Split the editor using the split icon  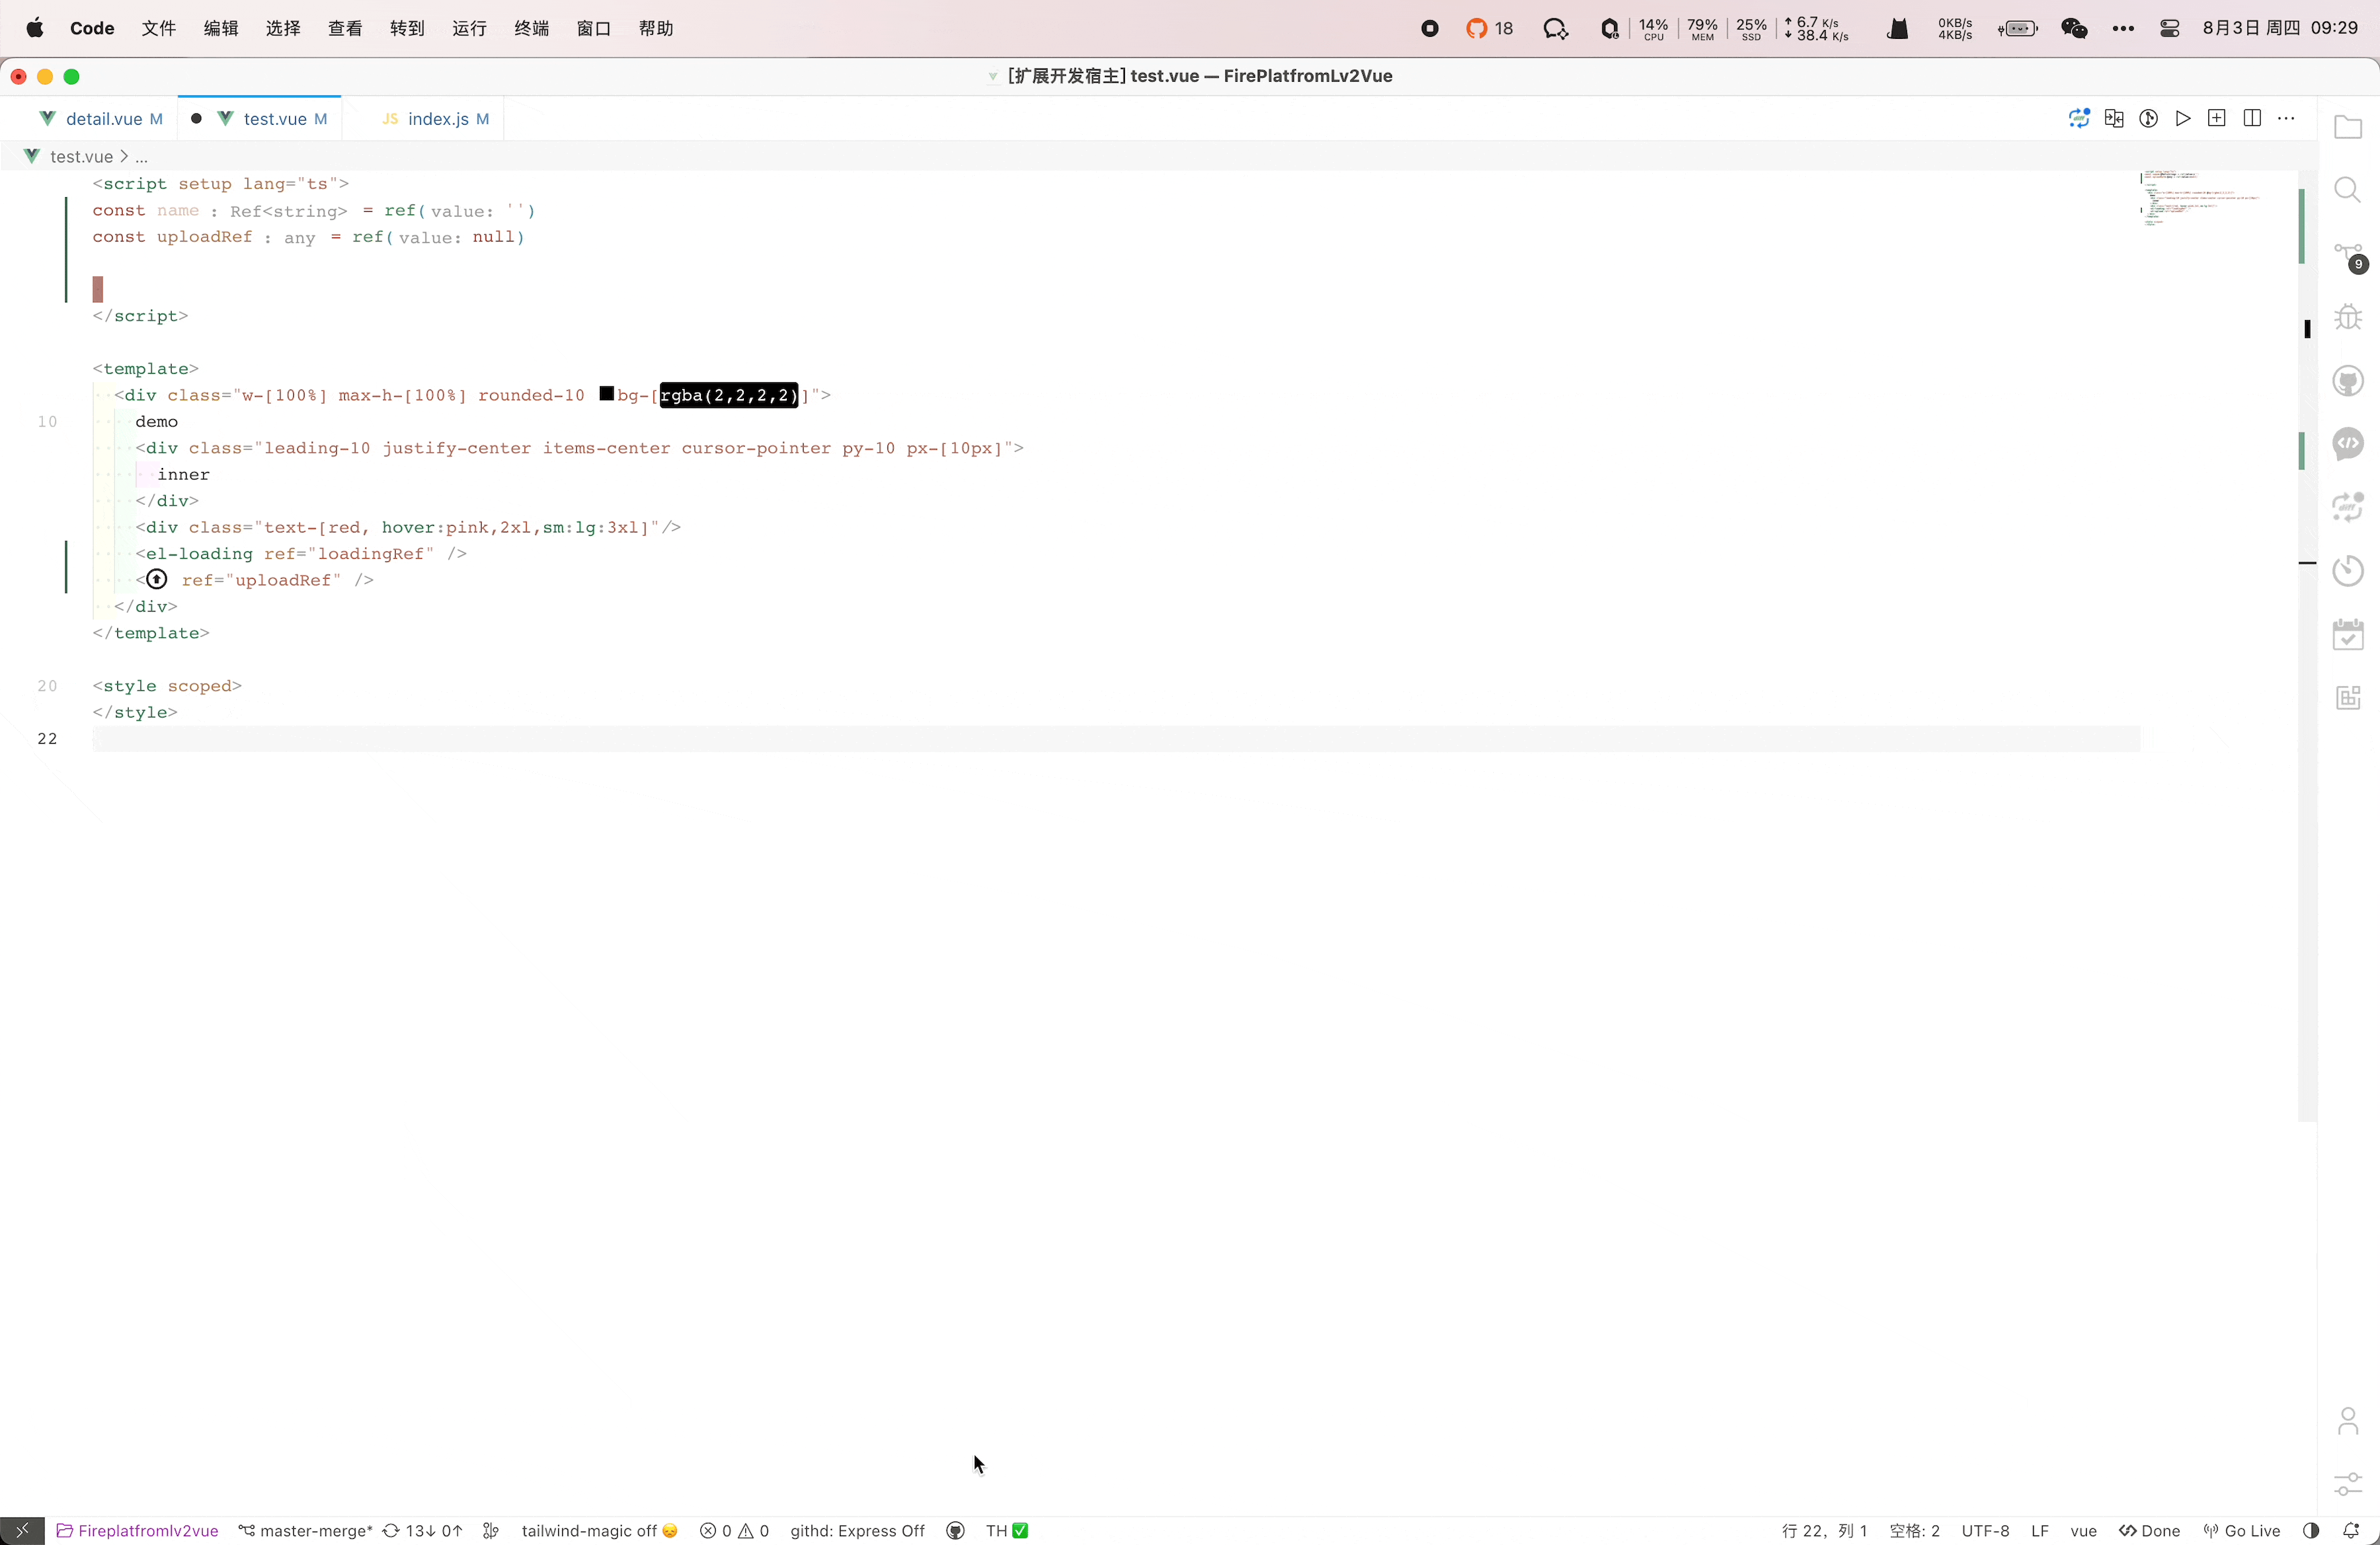(x=2252, y=118)
